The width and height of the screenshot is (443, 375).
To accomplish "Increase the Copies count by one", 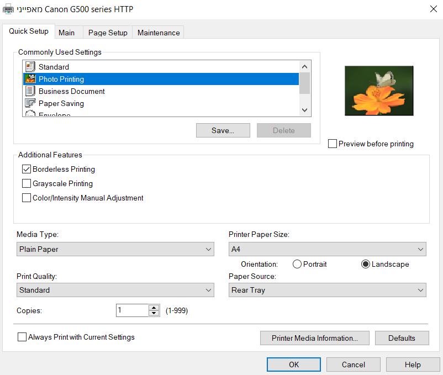I will click(x=154, y=308).
